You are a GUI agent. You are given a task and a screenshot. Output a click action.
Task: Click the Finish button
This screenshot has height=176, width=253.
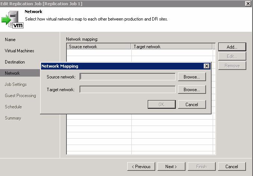click(202, 166)
